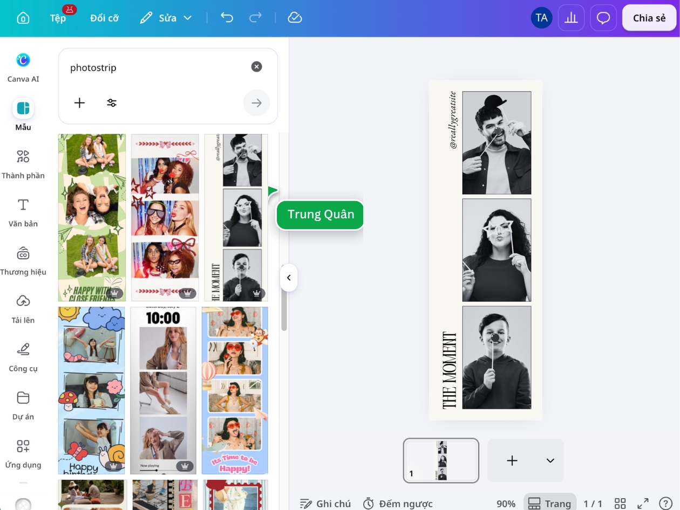This screenshot has height=510, width=680.
Task: Open the Thương hiệu brand tab
Action: [23, 261]
